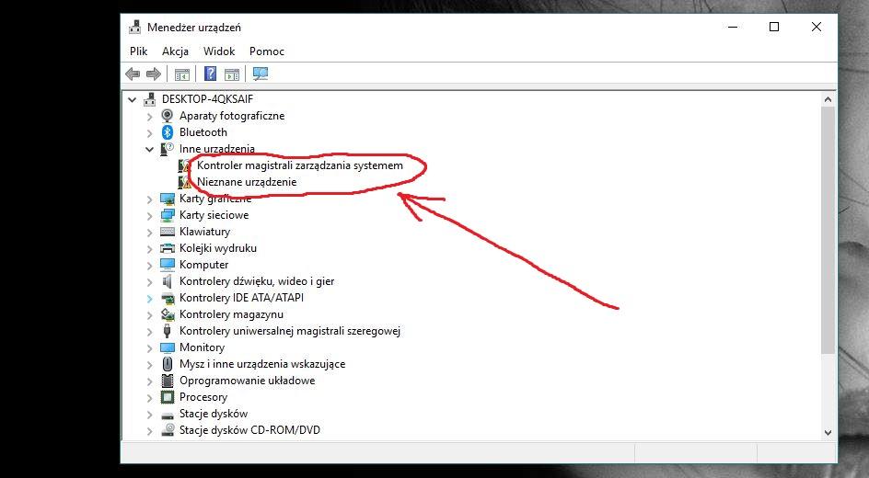
Task: Select the Bluetooth category icon
Action: [168, 132]
